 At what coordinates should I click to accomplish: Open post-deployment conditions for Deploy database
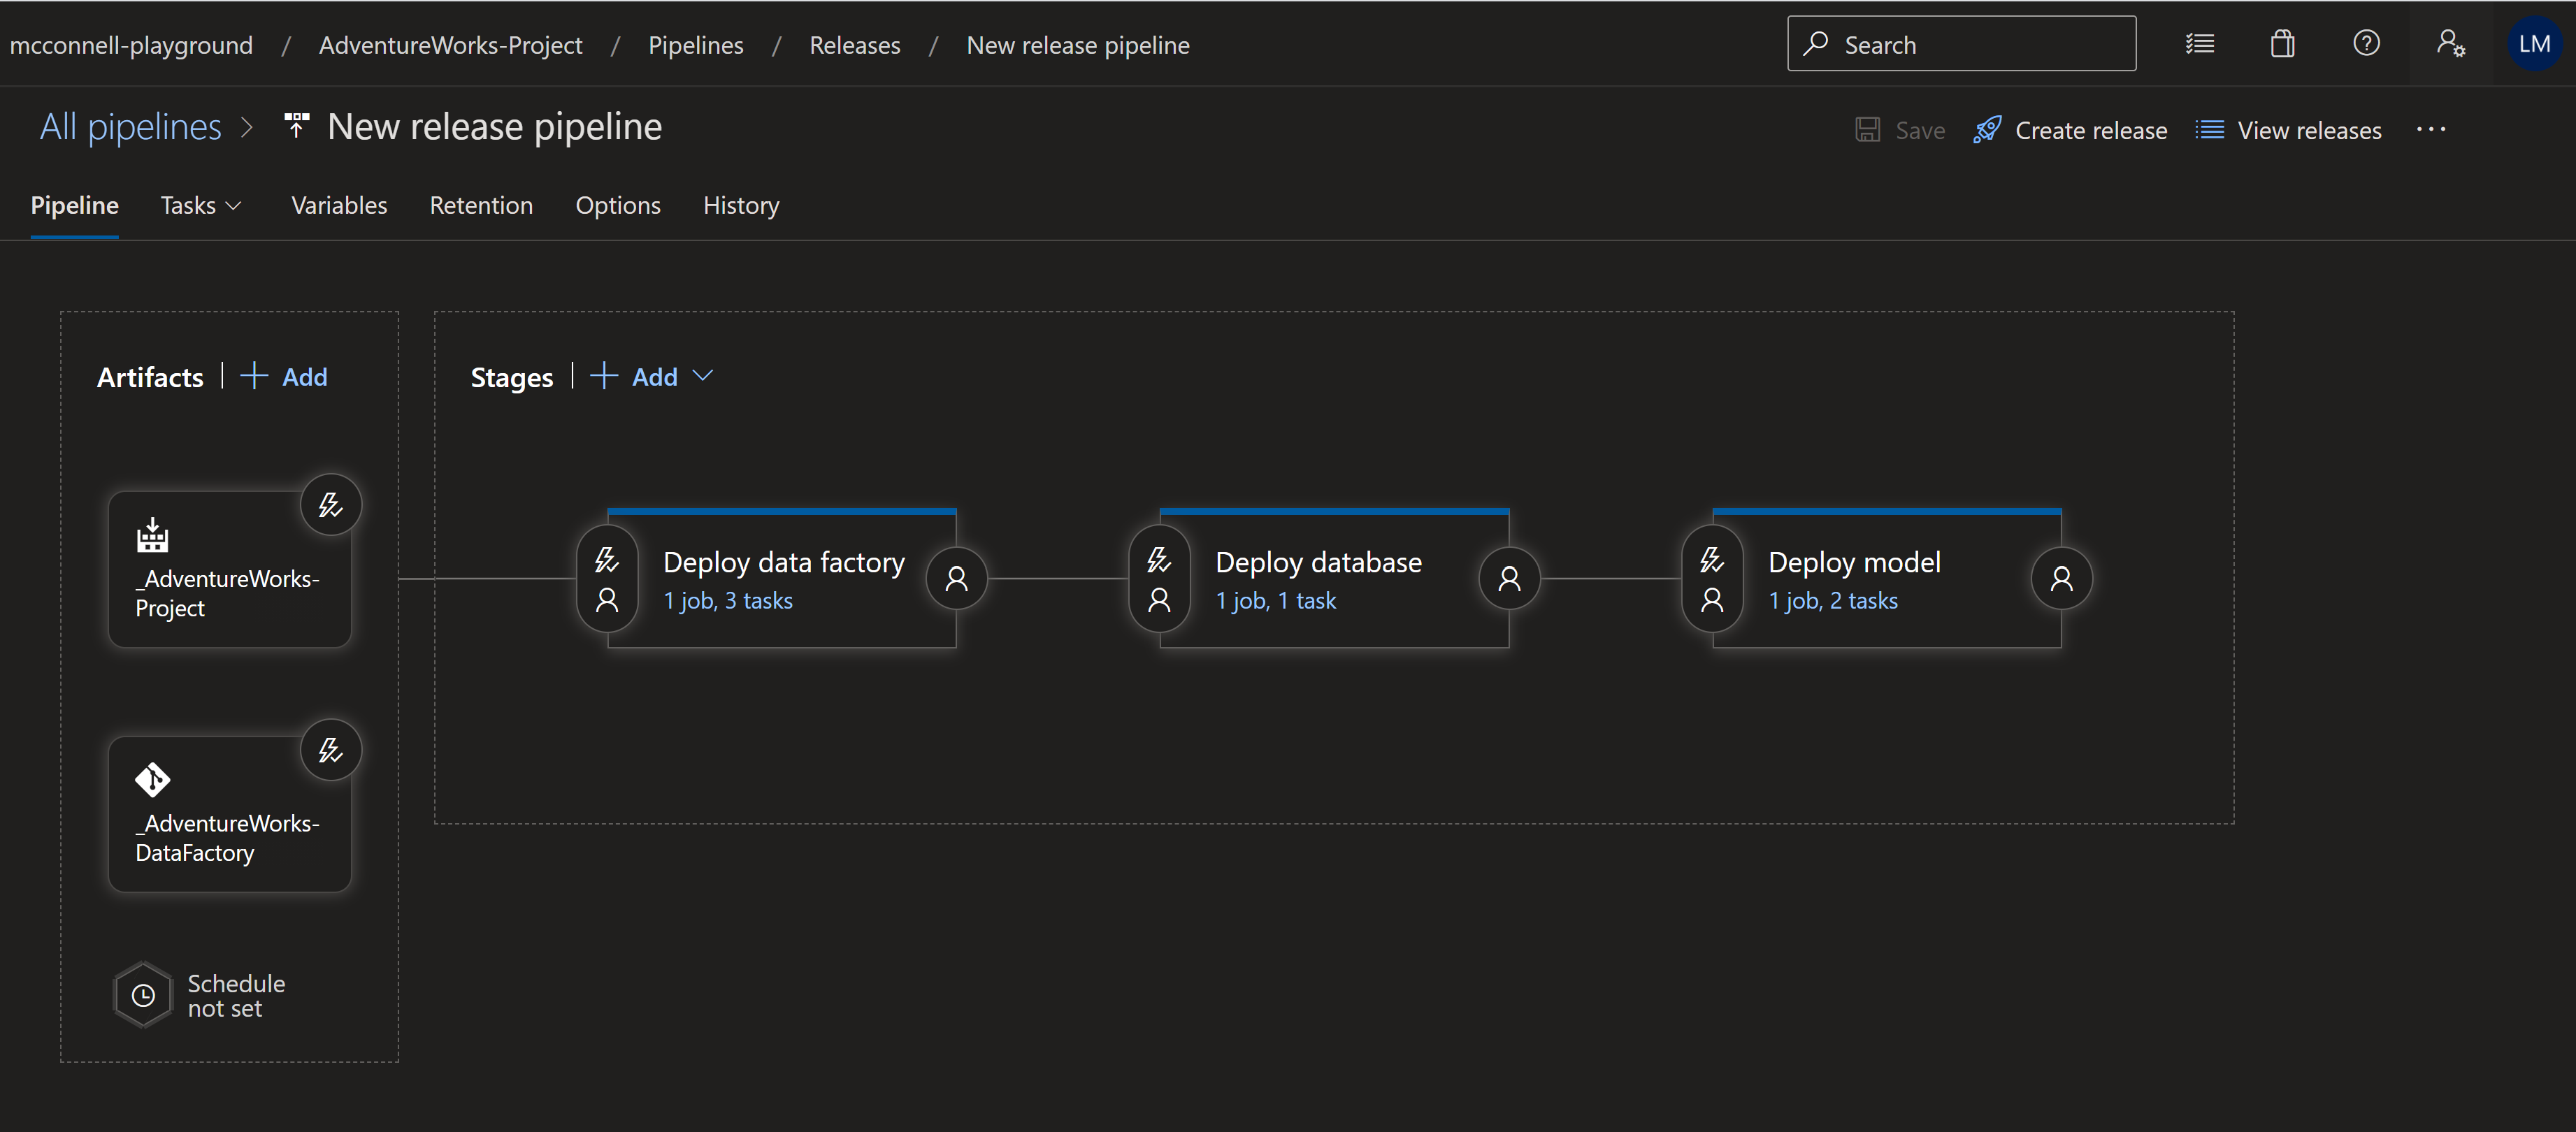point(1509,579)
